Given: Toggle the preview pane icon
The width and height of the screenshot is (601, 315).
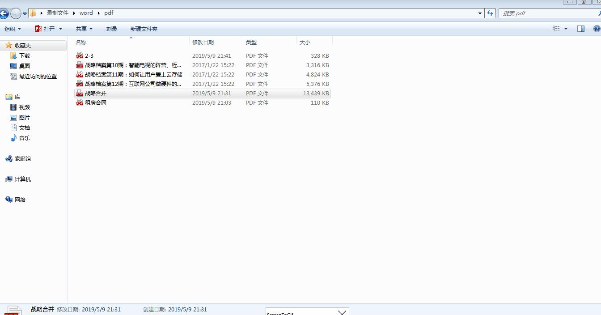Looking at the screenshot, I should coord(581,29).
